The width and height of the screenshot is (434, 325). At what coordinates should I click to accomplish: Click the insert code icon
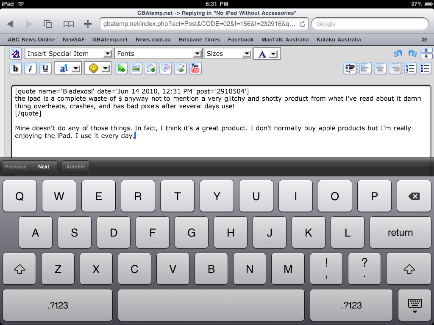pyautogui.click(x=181, y=68)
